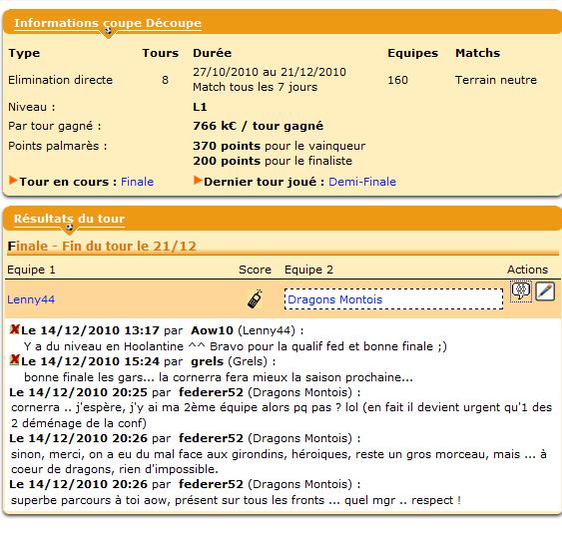
Task: Click the Aow10 username in comments
Action: tap(212, 330)
